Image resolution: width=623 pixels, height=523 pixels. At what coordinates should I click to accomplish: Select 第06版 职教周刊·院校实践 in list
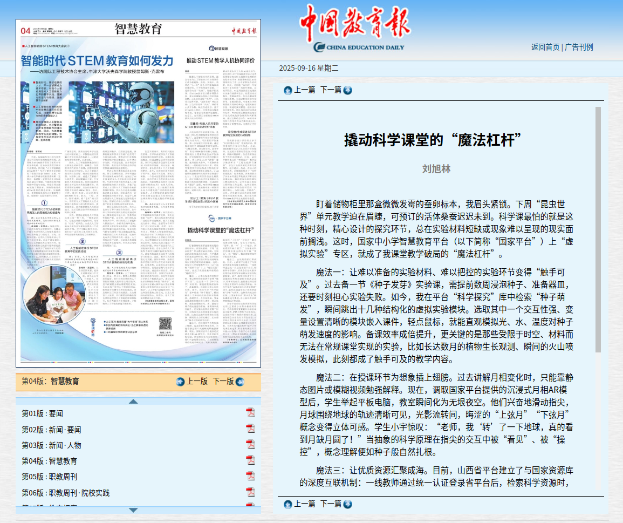(x=65, y=493)
